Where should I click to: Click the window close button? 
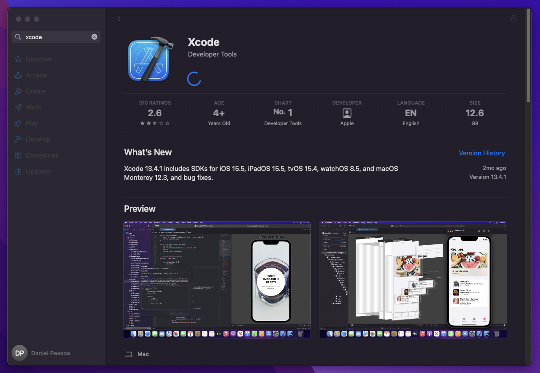coord(19,19)
